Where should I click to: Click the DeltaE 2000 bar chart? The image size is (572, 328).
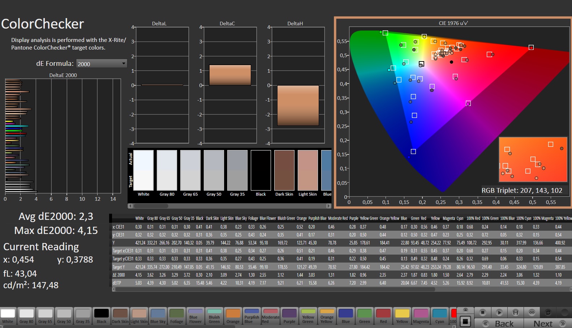[63, 136]
